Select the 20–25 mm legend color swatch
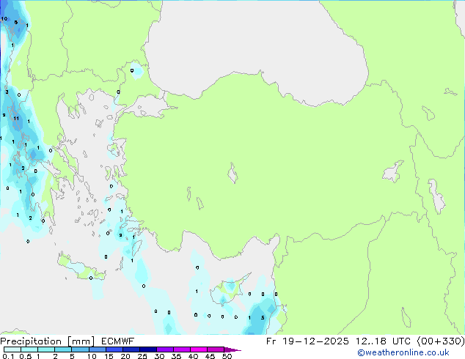Viewport: 465px width, 359px height. pyautogui.click(x=131, y=349)
